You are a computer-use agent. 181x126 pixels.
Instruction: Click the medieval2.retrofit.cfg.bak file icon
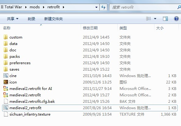(6, 102)
